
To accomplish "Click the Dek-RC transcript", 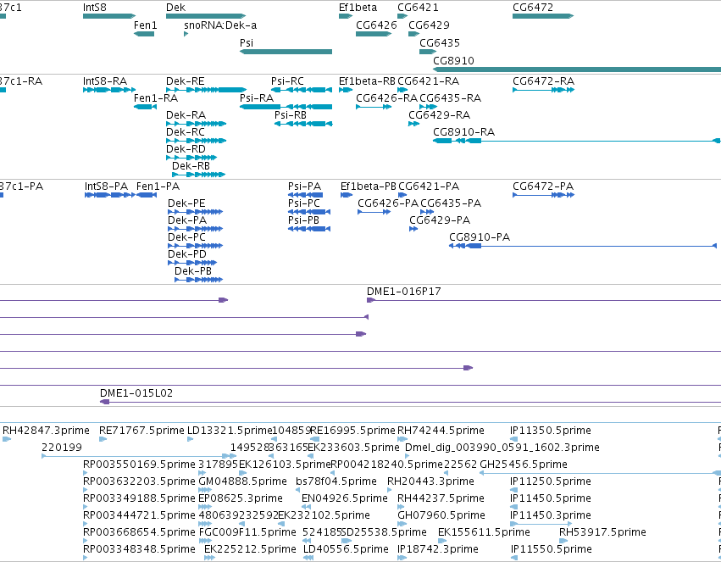I will tap(196, 141).
